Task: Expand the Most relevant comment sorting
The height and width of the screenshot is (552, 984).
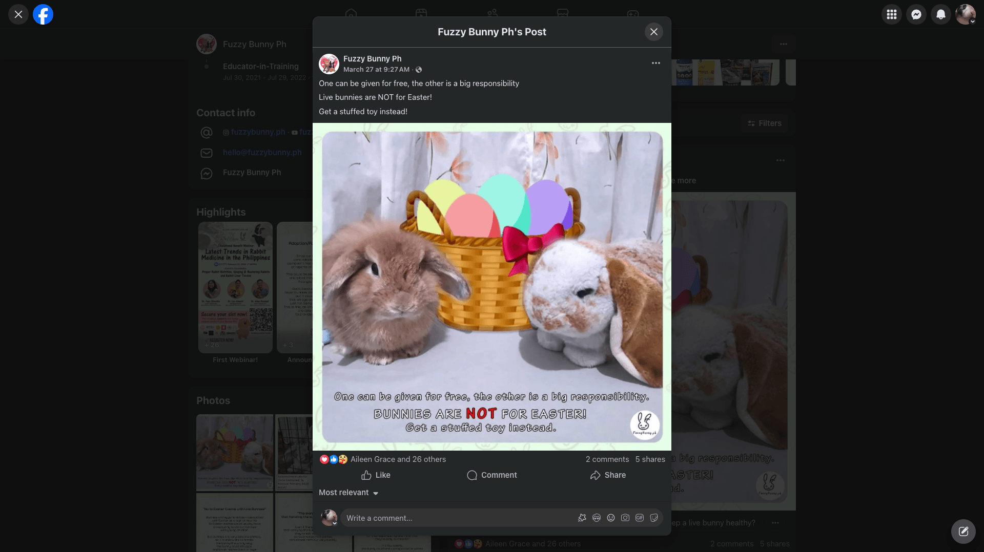Action: pos(348,493)
